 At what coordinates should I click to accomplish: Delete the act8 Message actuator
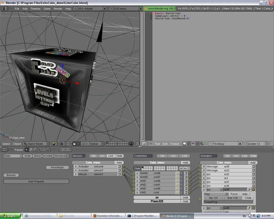click(x=204, y=166)
